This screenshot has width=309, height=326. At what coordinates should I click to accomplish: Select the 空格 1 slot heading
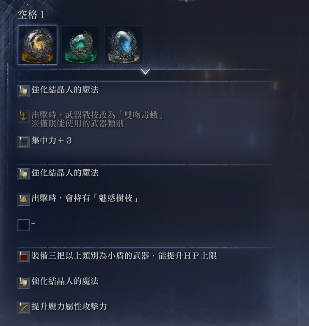[x=31, y=15]
